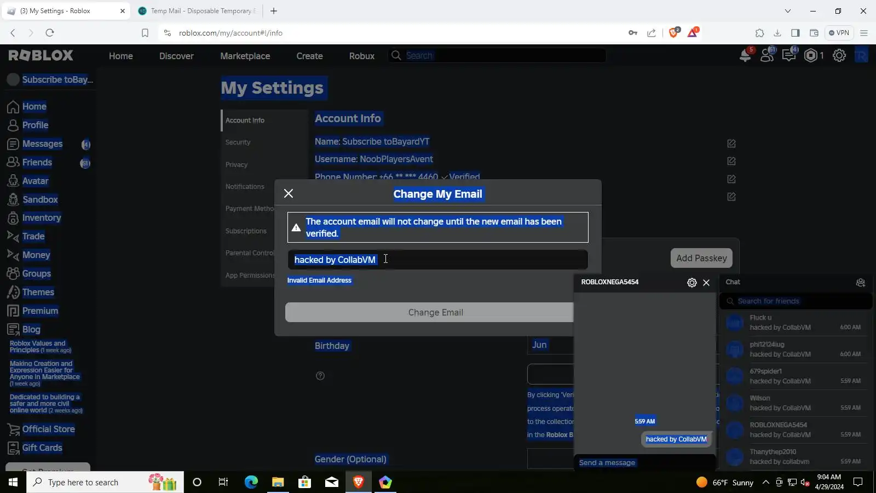Open the messages icon in Roblox header
The image size is (876, 493).
[x=789, y=55]
